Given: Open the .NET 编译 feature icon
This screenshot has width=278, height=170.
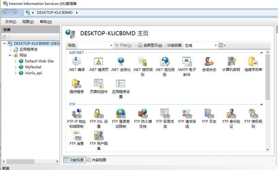Looking at the screenshot, I should [x=76, y=62].
